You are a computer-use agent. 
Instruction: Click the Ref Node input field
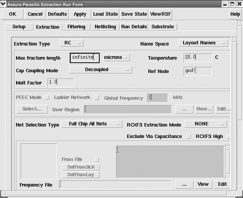[198, 71]
